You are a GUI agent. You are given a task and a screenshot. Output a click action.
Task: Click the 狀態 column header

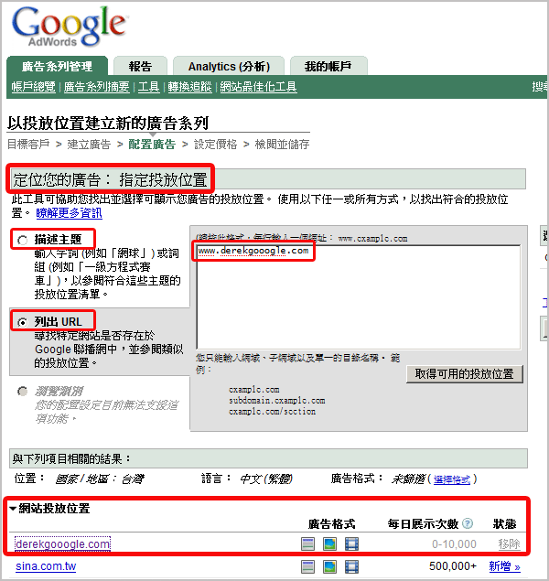[504, 524]
